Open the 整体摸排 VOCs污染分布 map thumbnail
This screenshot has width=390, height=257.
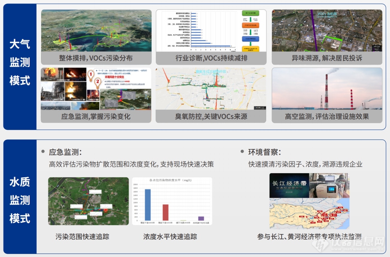[x=96, y=30]
